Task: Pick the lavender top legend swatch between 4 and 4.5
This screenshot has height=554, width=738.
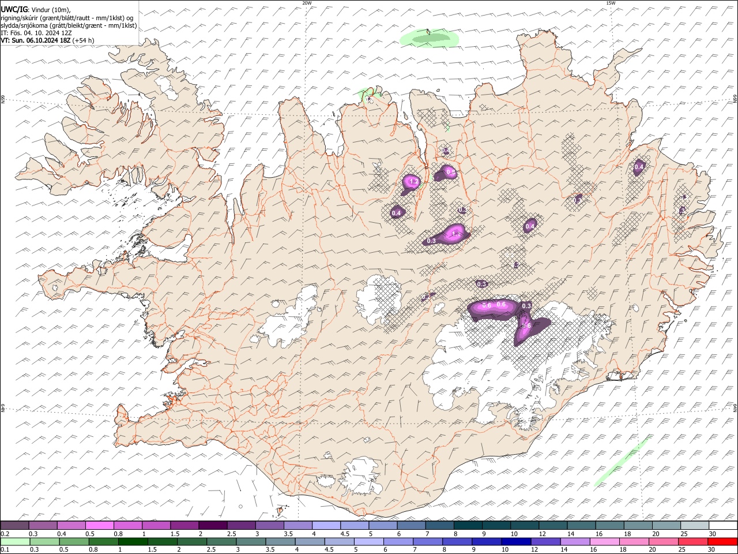Action: 326,525
